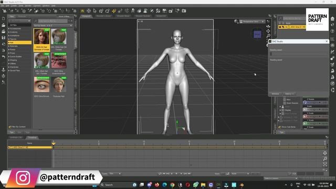Toggle selectable arrow of MSO Gina 8.1 HD
Viewport: 336px width, 189px height.
coord(283,27)
